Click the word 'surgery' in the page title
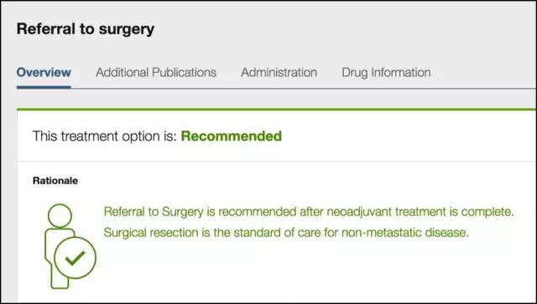The image size is (537, 304). pyautogui.click(x=127, y=30)
